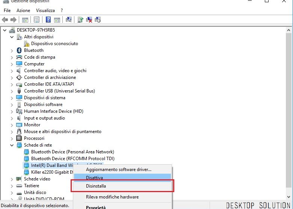The width and height of the screenshot is (293, 209).
Task: Click the Killer e2200 Gigabit adapter icon
Action: click(x=27, y=172)
